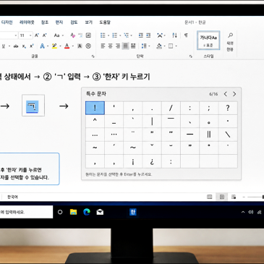Expand the font color arrow dropdown
264x264 pixels.
coord(72,46)
